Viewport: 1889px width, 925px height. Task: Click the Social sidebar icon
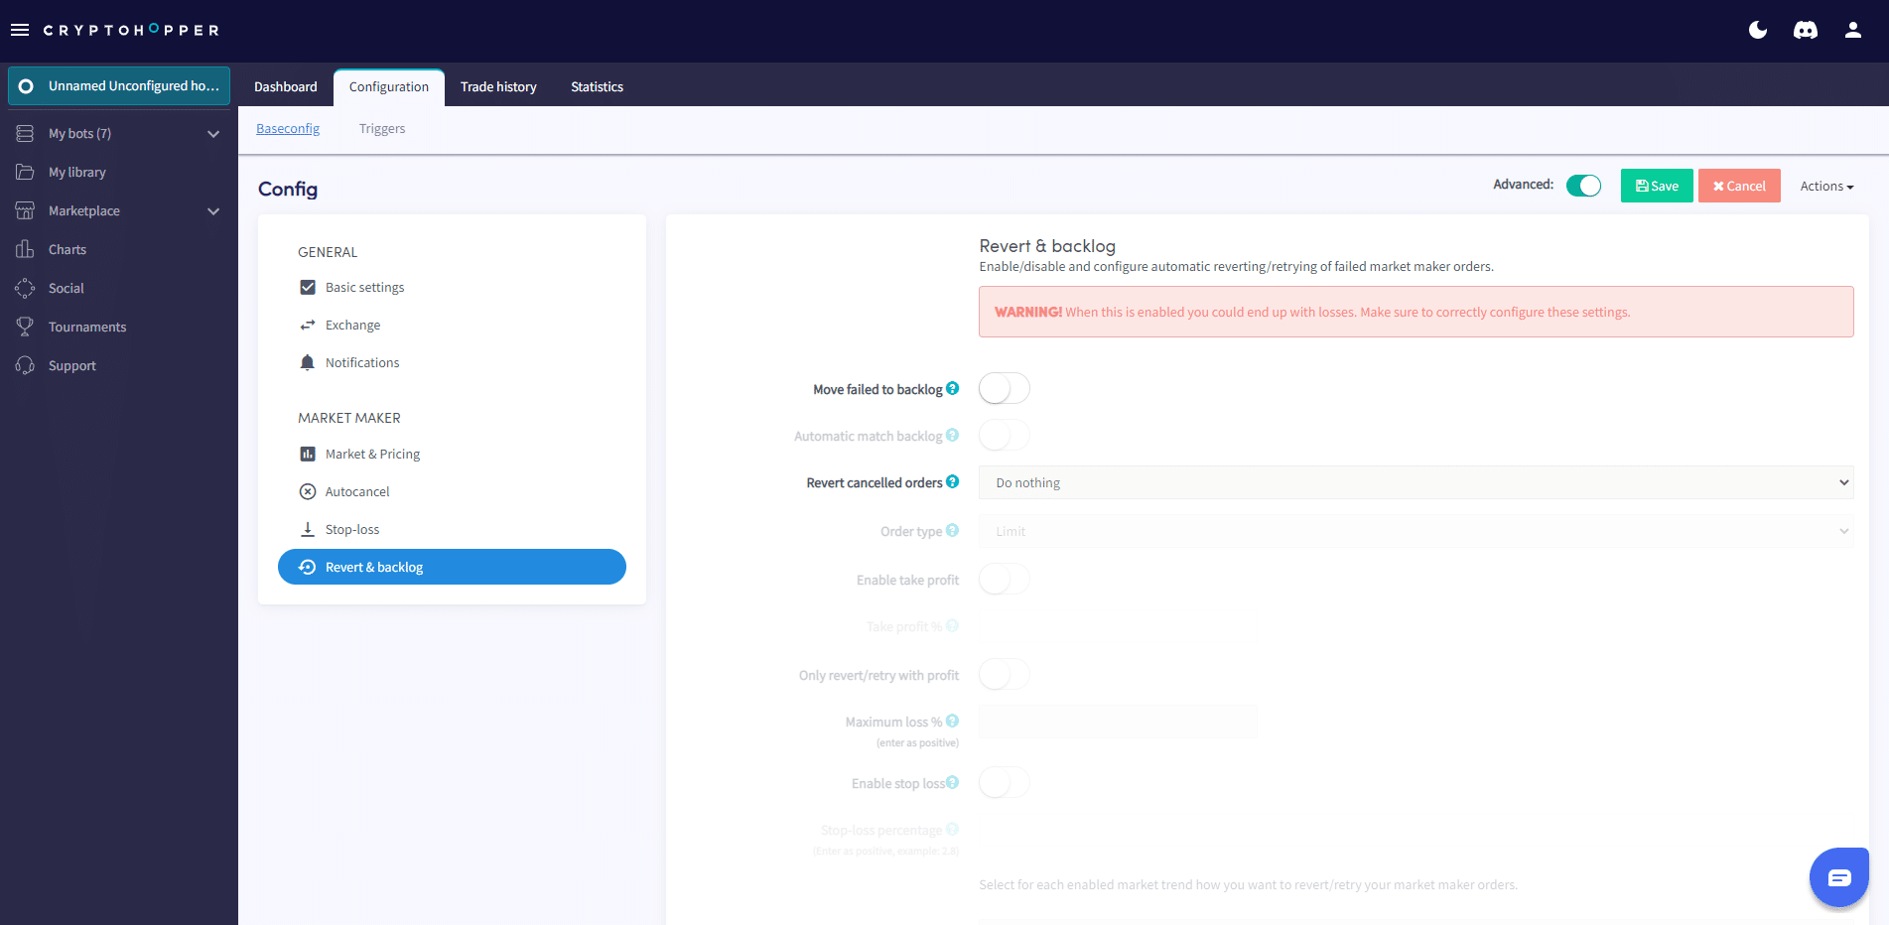pyautogui.click(x=25, y=288)
